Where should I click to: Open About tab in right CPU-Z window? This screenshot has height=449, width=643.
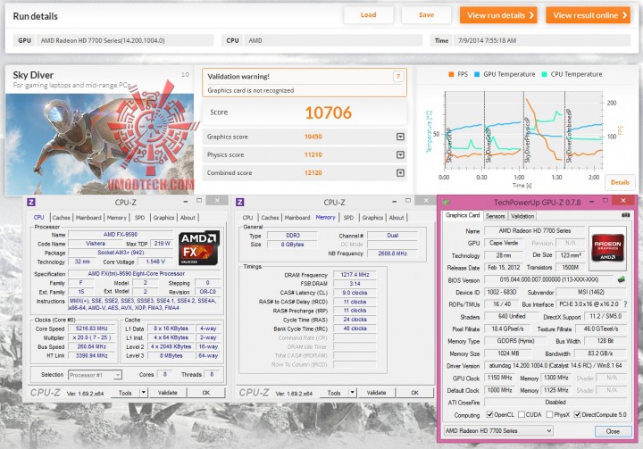point(397,217)
